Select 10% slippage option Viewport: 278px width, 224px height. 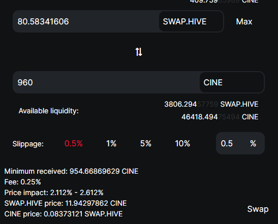[x=182, y=143]
